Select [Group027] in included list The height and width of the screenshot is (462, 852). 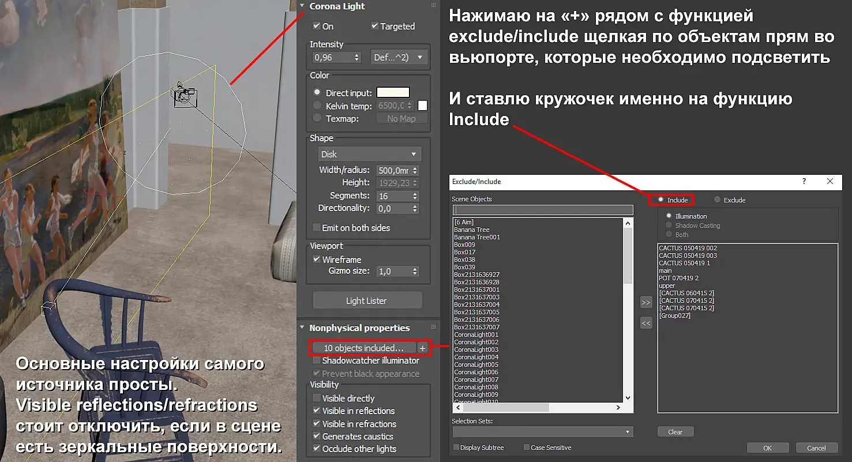pos(674,315)
